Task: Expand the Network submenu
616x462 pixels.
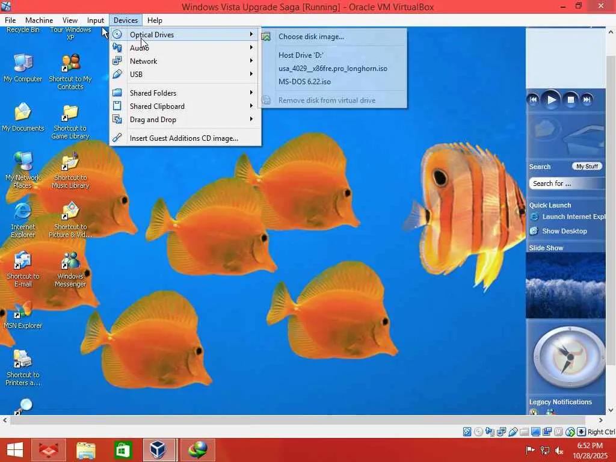Action: click(185, 61)
